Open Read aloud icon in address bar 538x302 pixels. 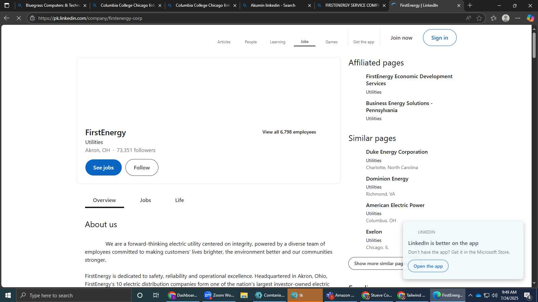(x=468, y=18)
